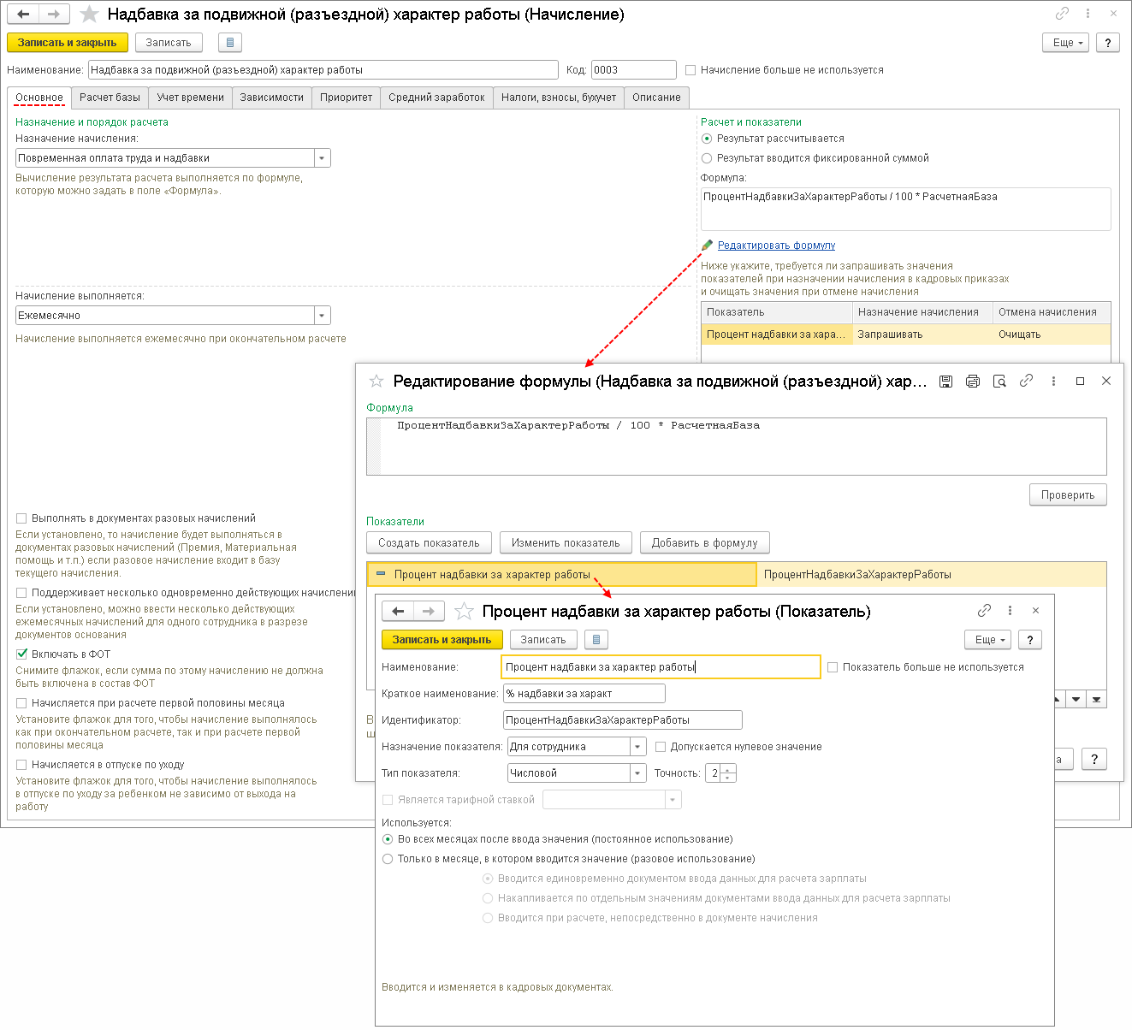Image resolution: width=1132 pixels, height=1030 pixels.
Task: Uncheck 'Включать в ФОТ'
Action: 21,654
